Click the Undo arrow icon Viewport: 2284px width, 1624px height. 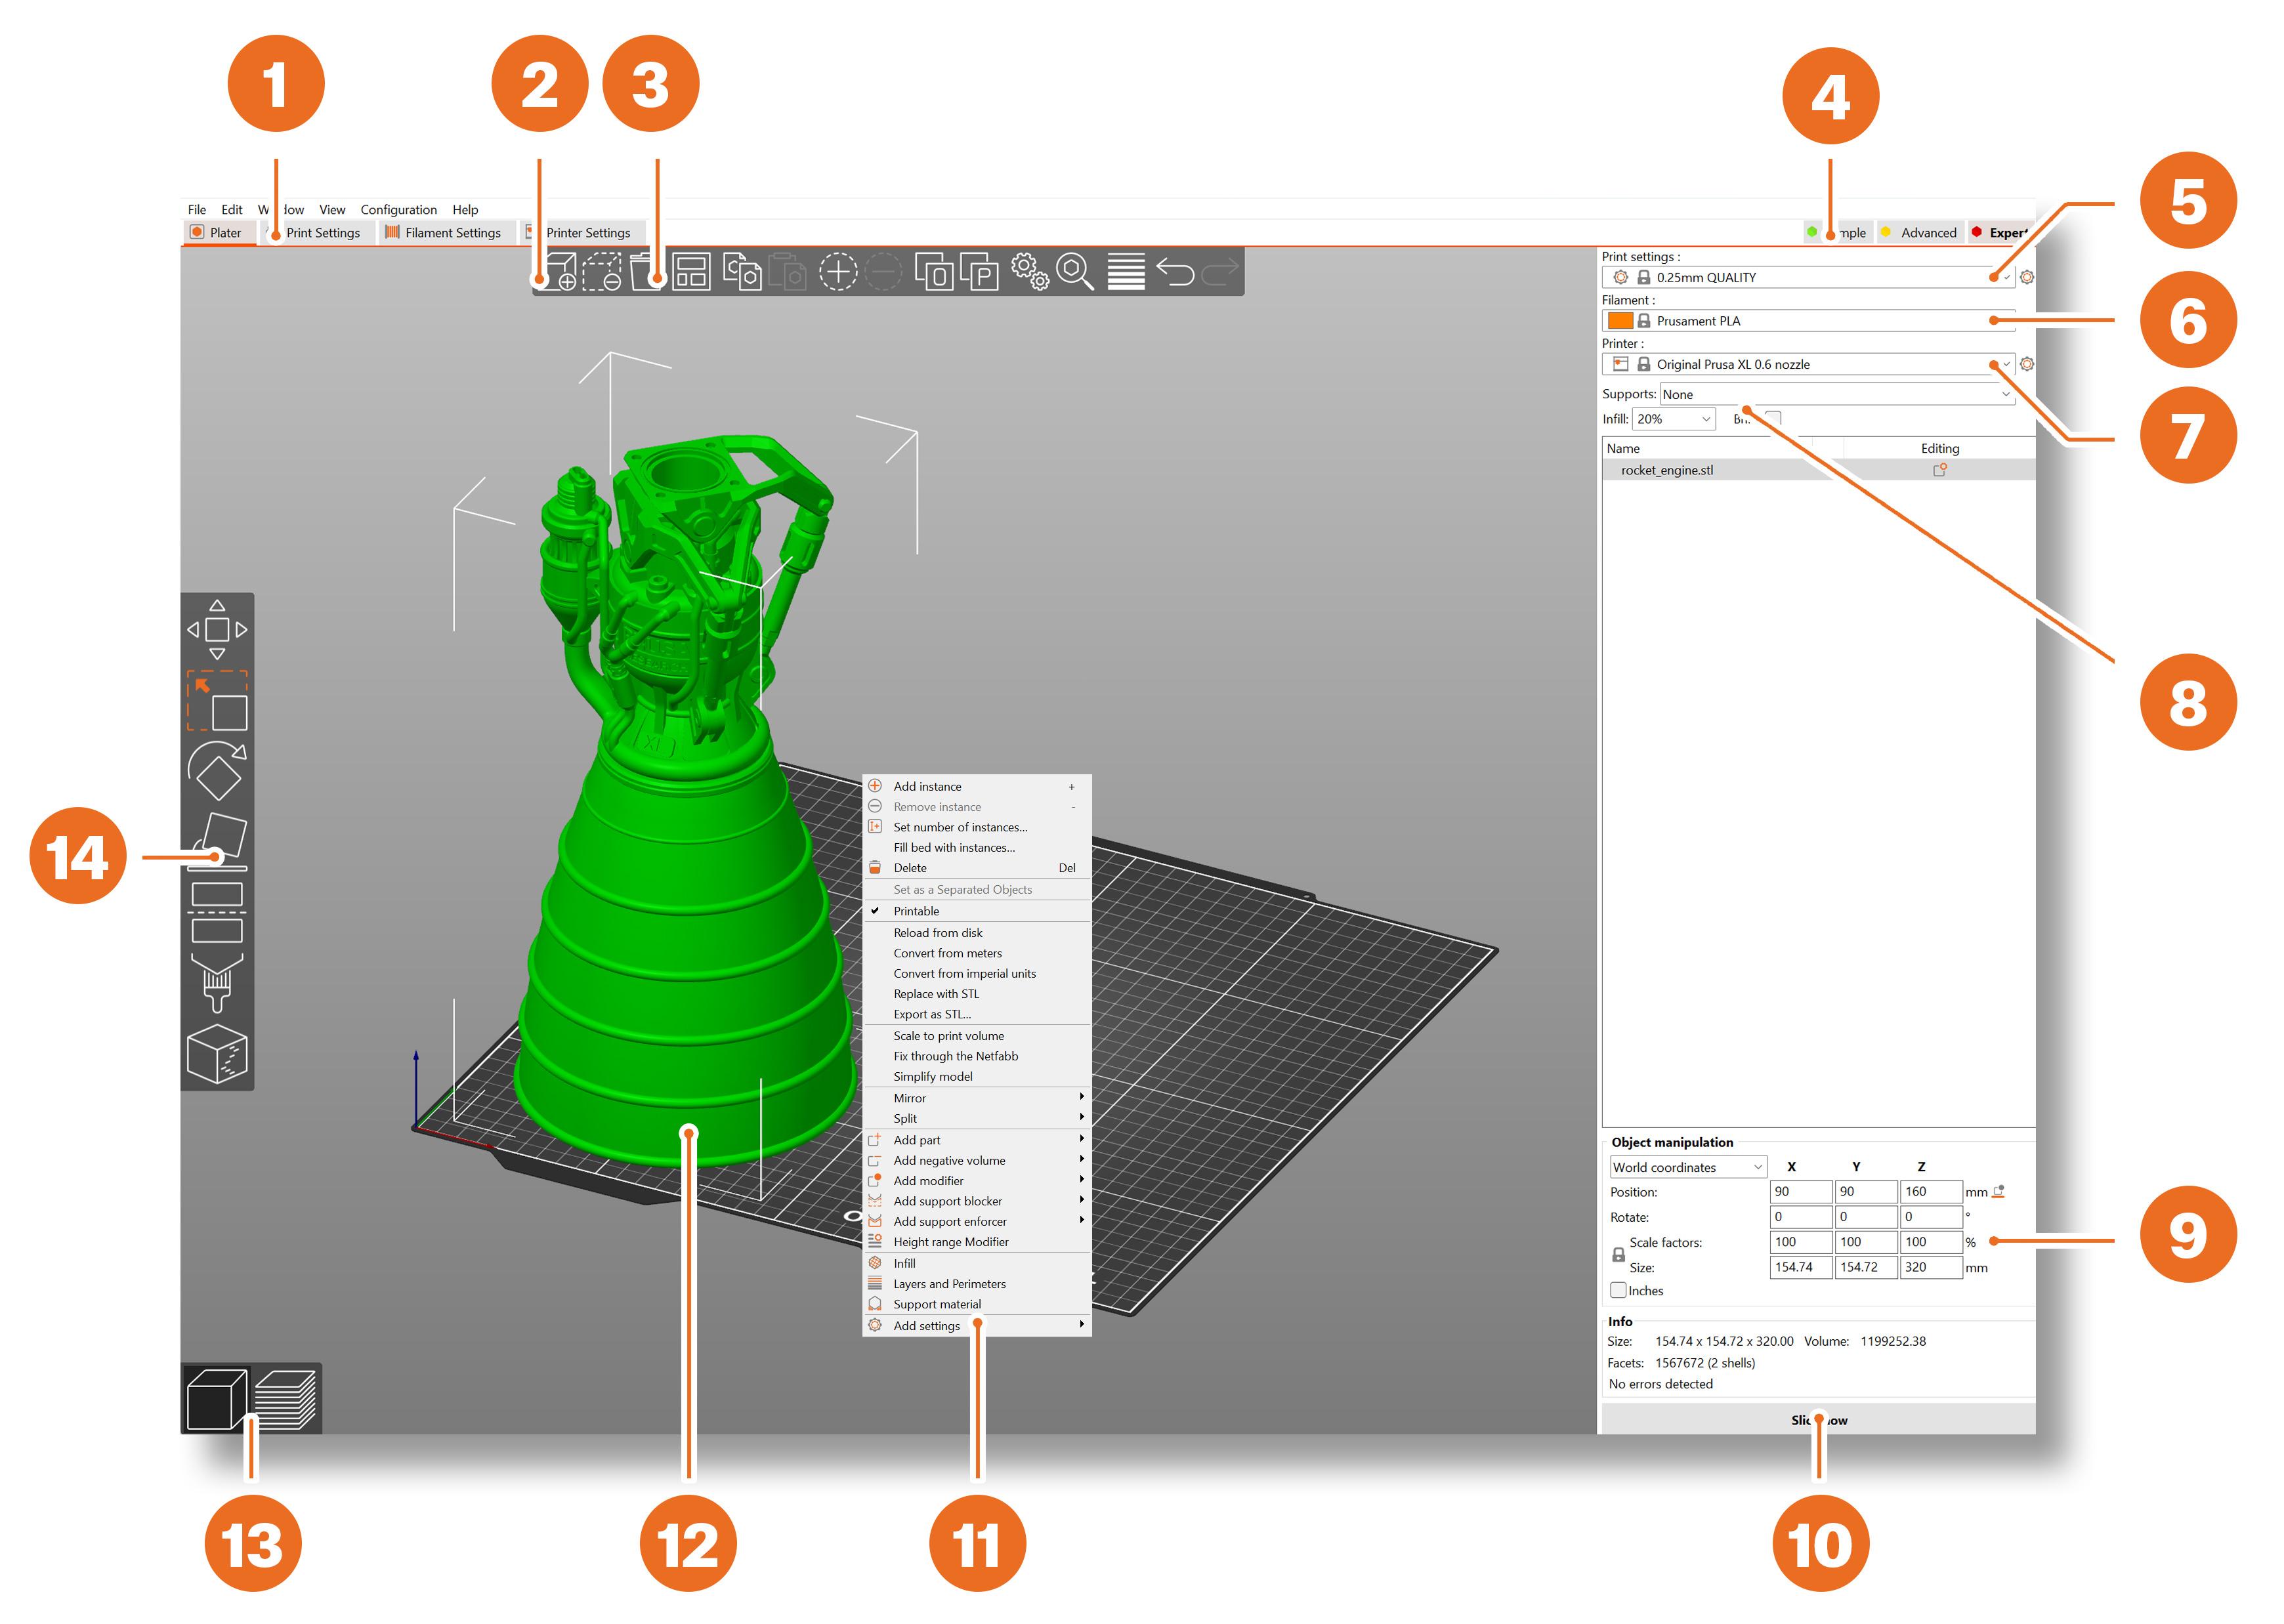point(1175,272)
